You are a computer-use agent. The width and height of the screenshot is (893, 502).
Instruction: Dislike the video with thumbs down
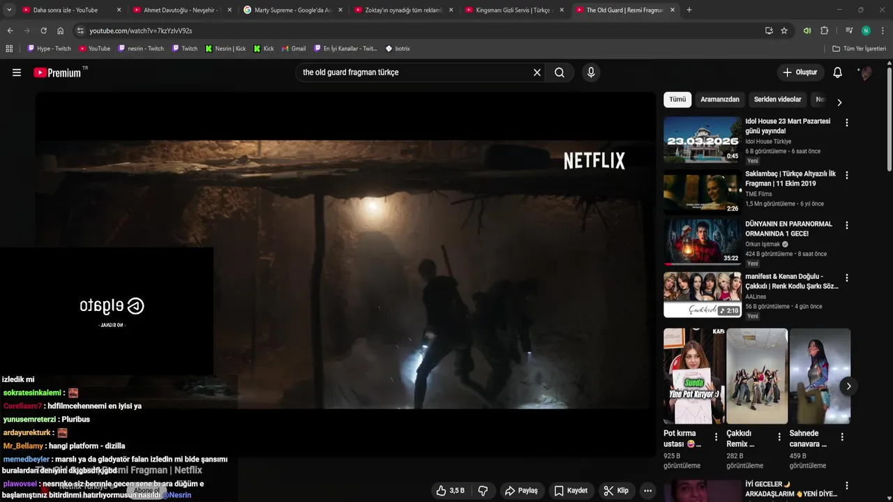click(x=483, y=491)
